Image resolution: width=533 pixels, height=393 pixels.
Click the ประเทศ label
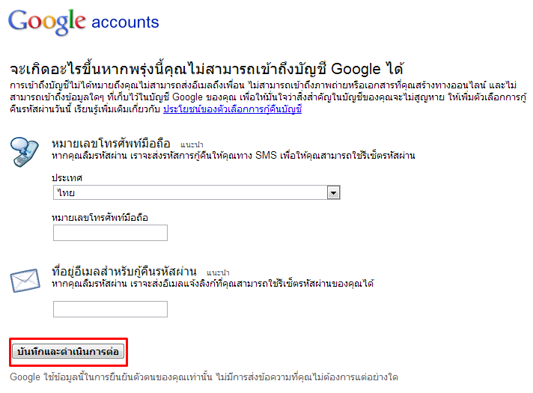pyautogui.click(x=67, y=178)
